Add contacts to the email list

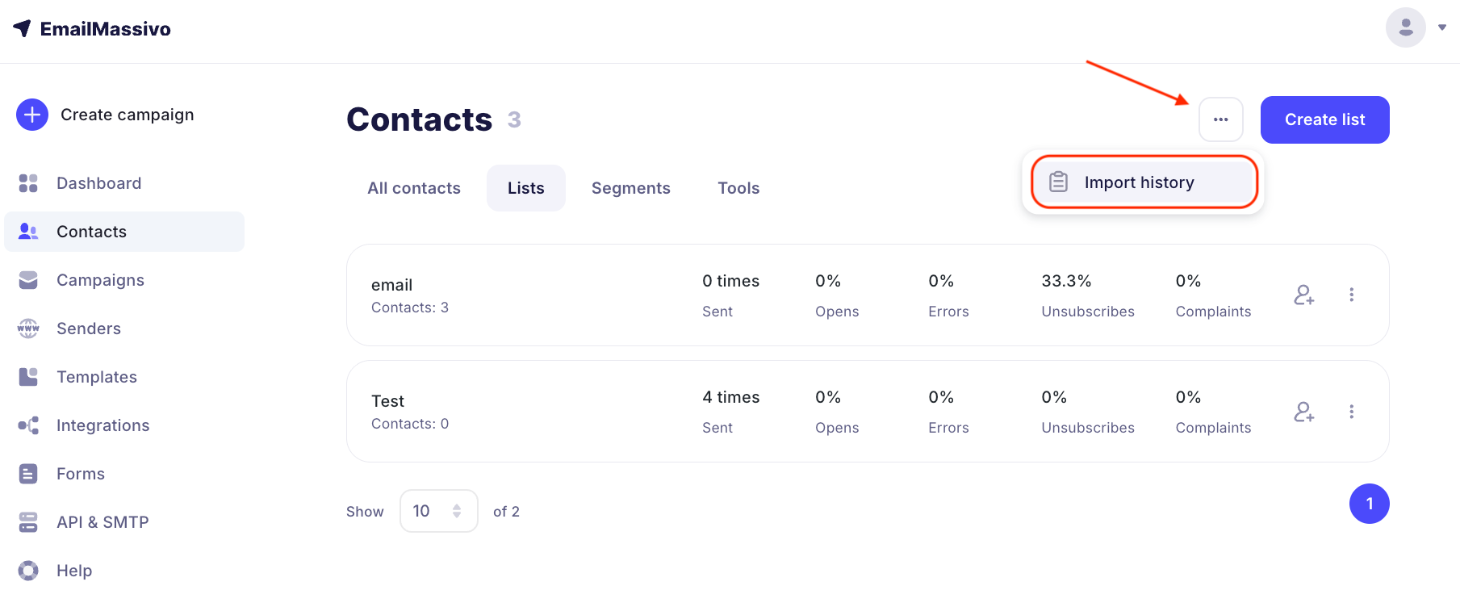pyautogui.click(x=1303, y=295)
